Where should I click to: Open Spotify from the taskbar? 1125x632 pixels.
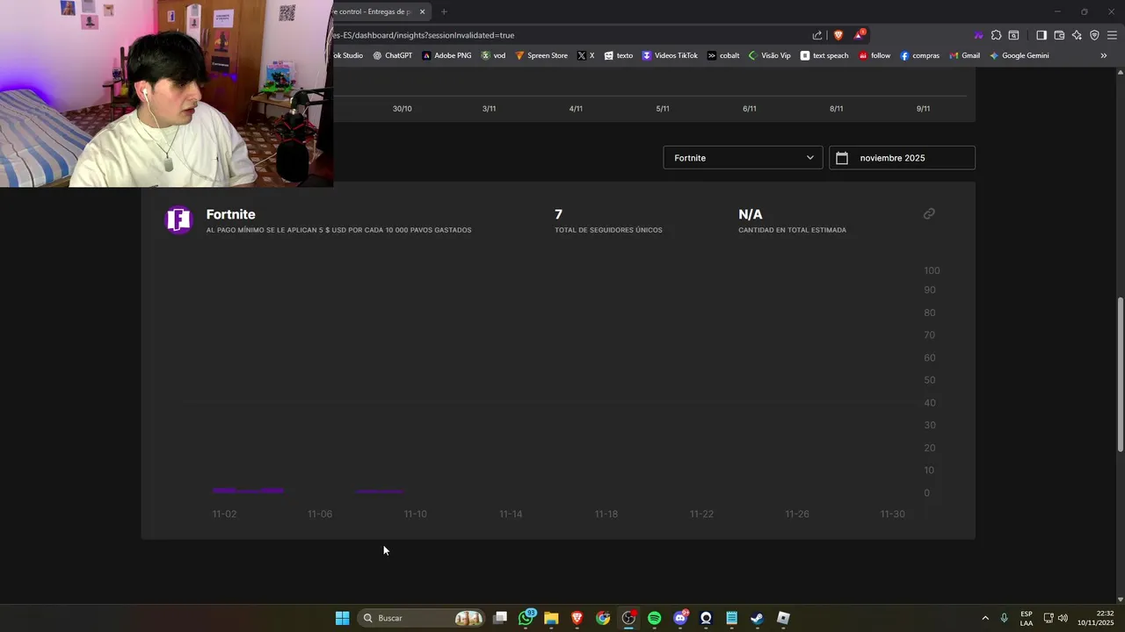[654, 618]
